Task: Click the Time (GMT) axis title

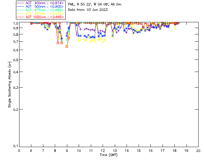Action: pyautogui.click(x=109, y=155)
